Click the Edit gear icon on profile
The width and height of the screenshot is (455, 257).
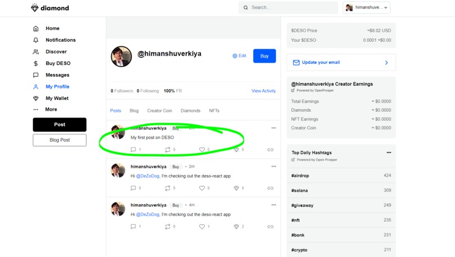coord(235,56)
